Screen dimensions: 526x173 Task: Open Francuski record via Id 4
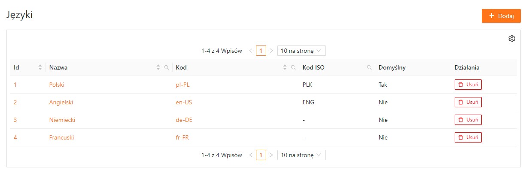point(15,137)
